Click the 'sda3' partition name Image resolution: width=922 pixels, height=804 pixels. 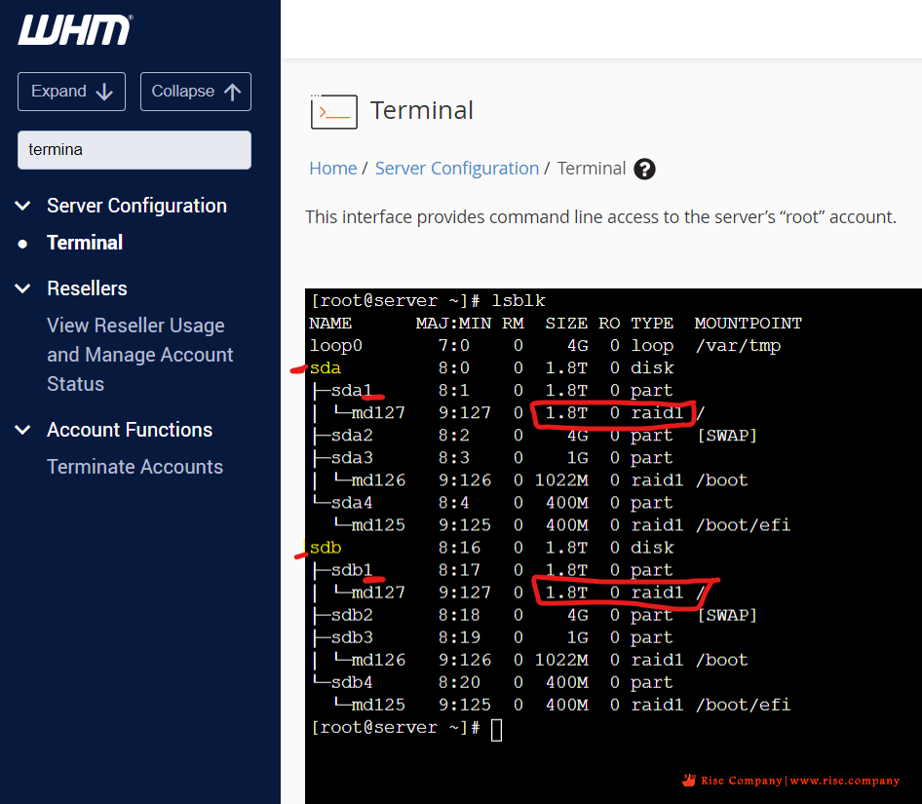(x=352, y=458)
